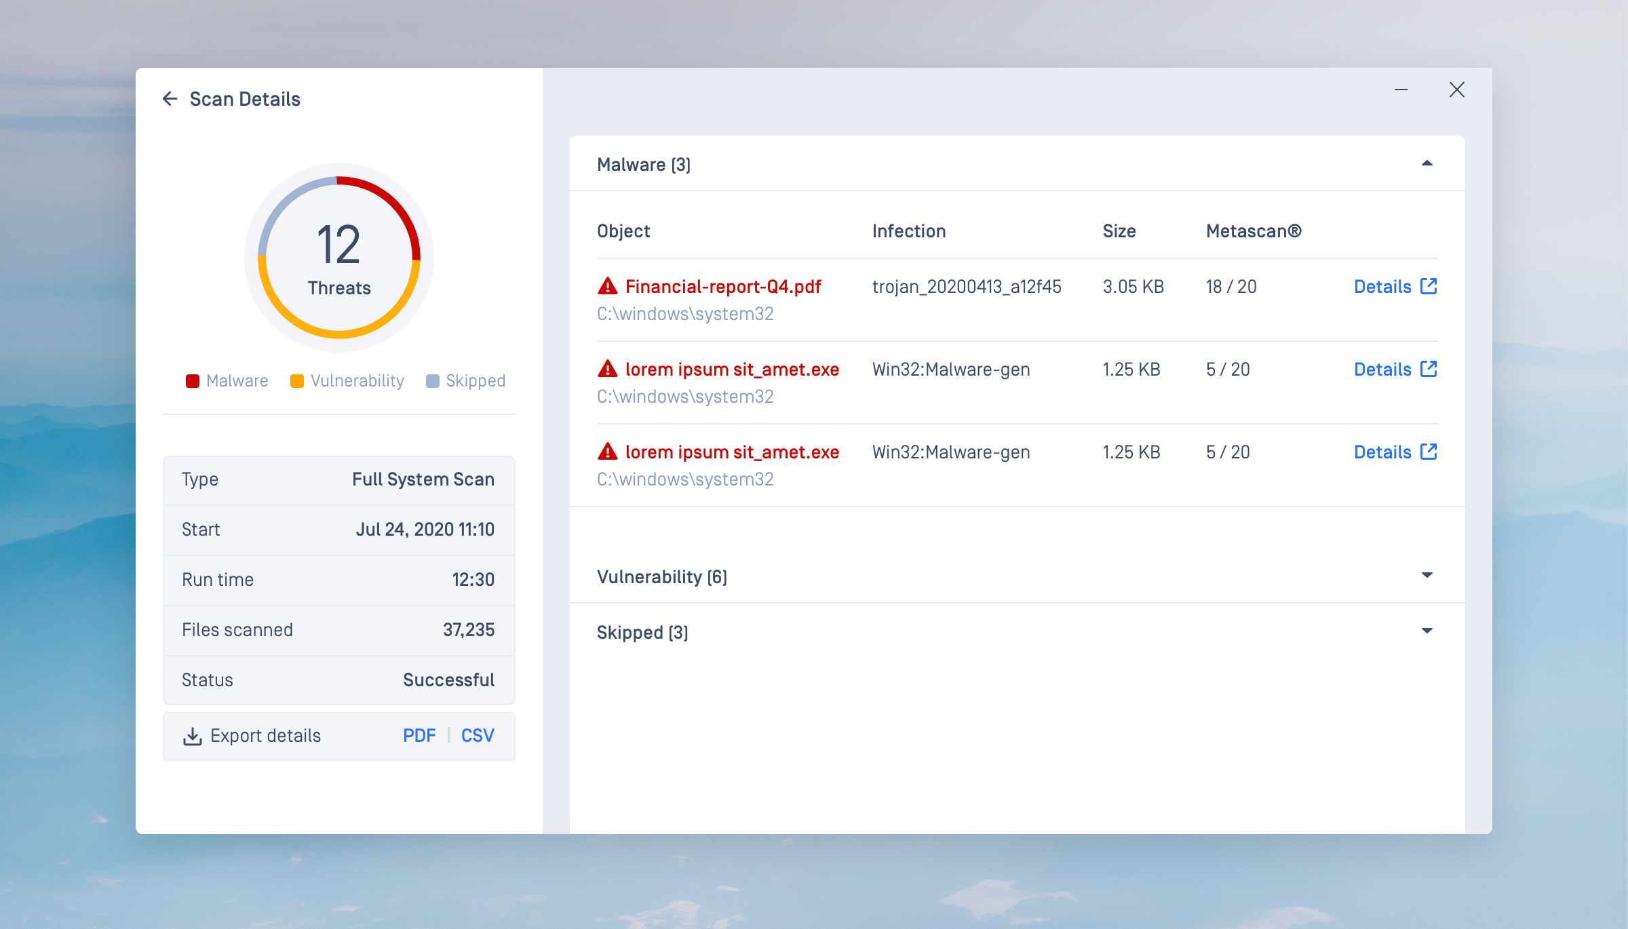Image resolution: width=1628 pixels, height=929 pixels.
Task: Export scan details as CSV
Action: [478, 736]
